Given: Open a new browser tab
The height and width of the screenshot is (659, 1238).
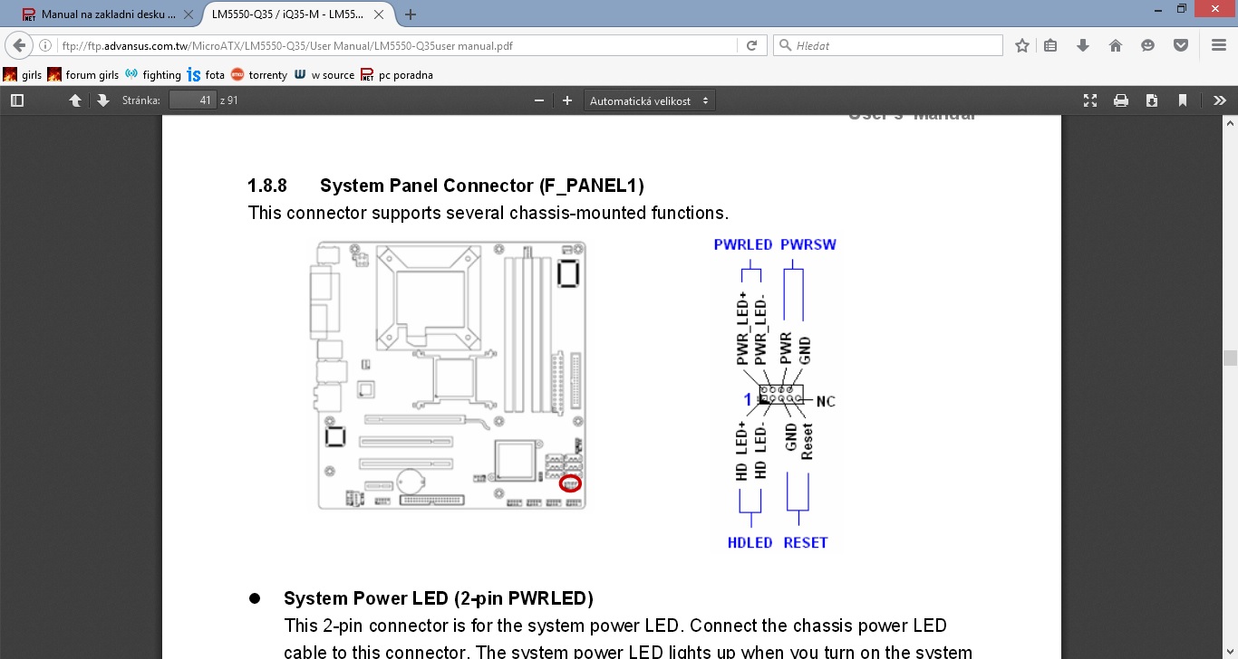Looking at the screenshot, I should tap(411, 14).
